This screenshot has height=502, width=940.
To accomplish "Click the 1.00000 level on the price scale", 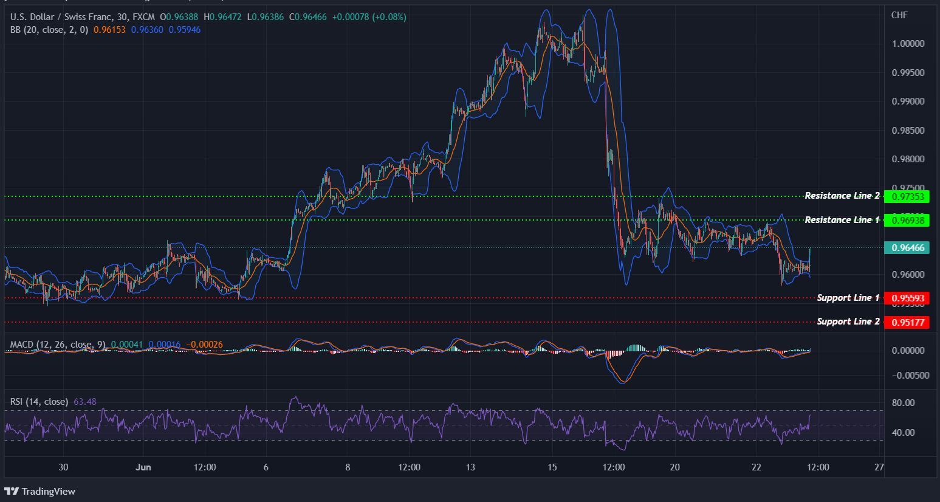I will click(x=909, y=43).
